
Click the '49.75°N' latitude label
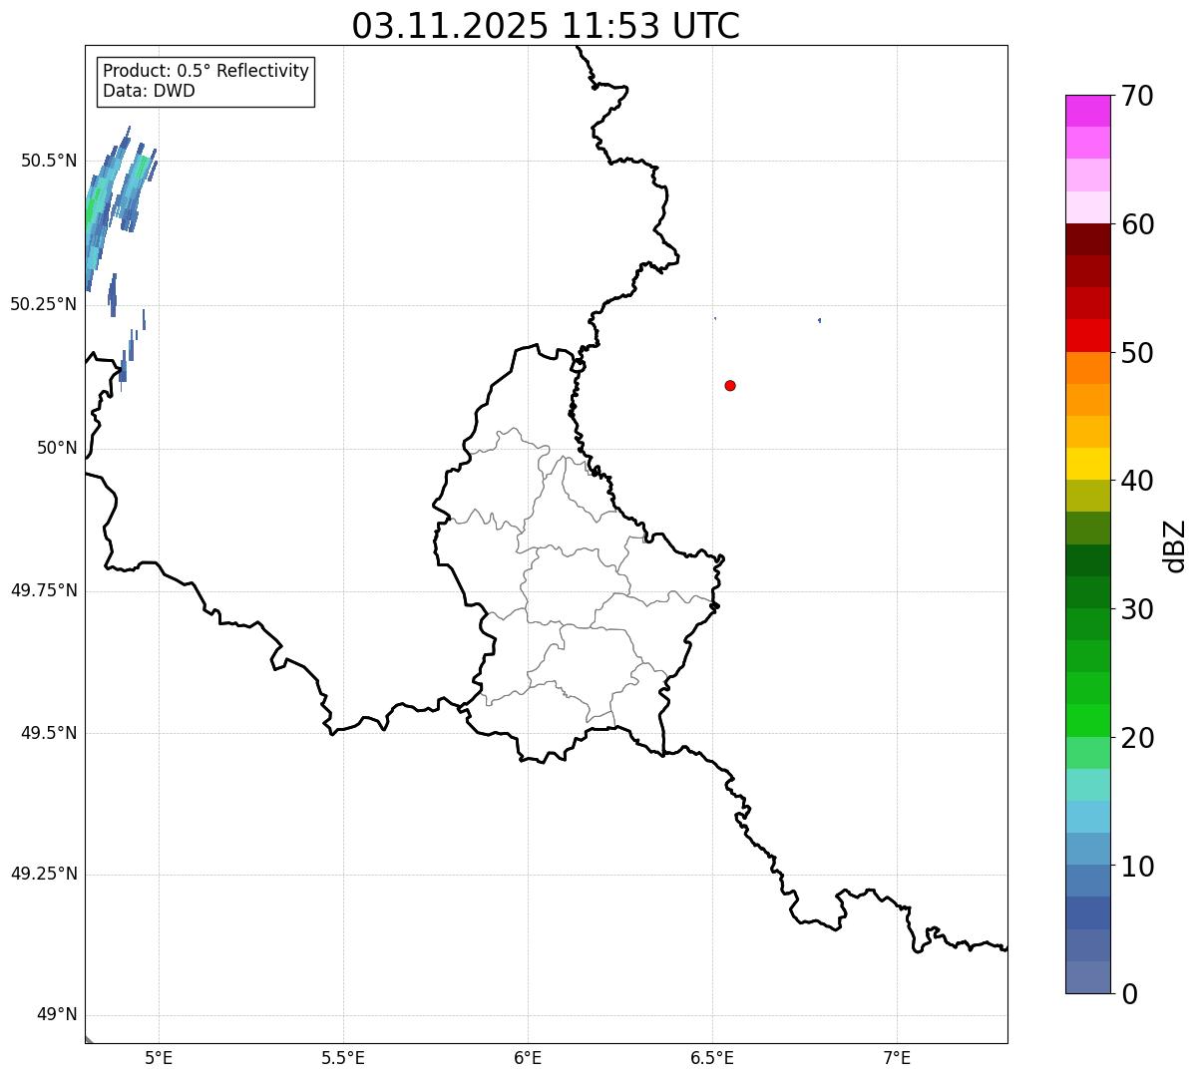tap(43, 590)
